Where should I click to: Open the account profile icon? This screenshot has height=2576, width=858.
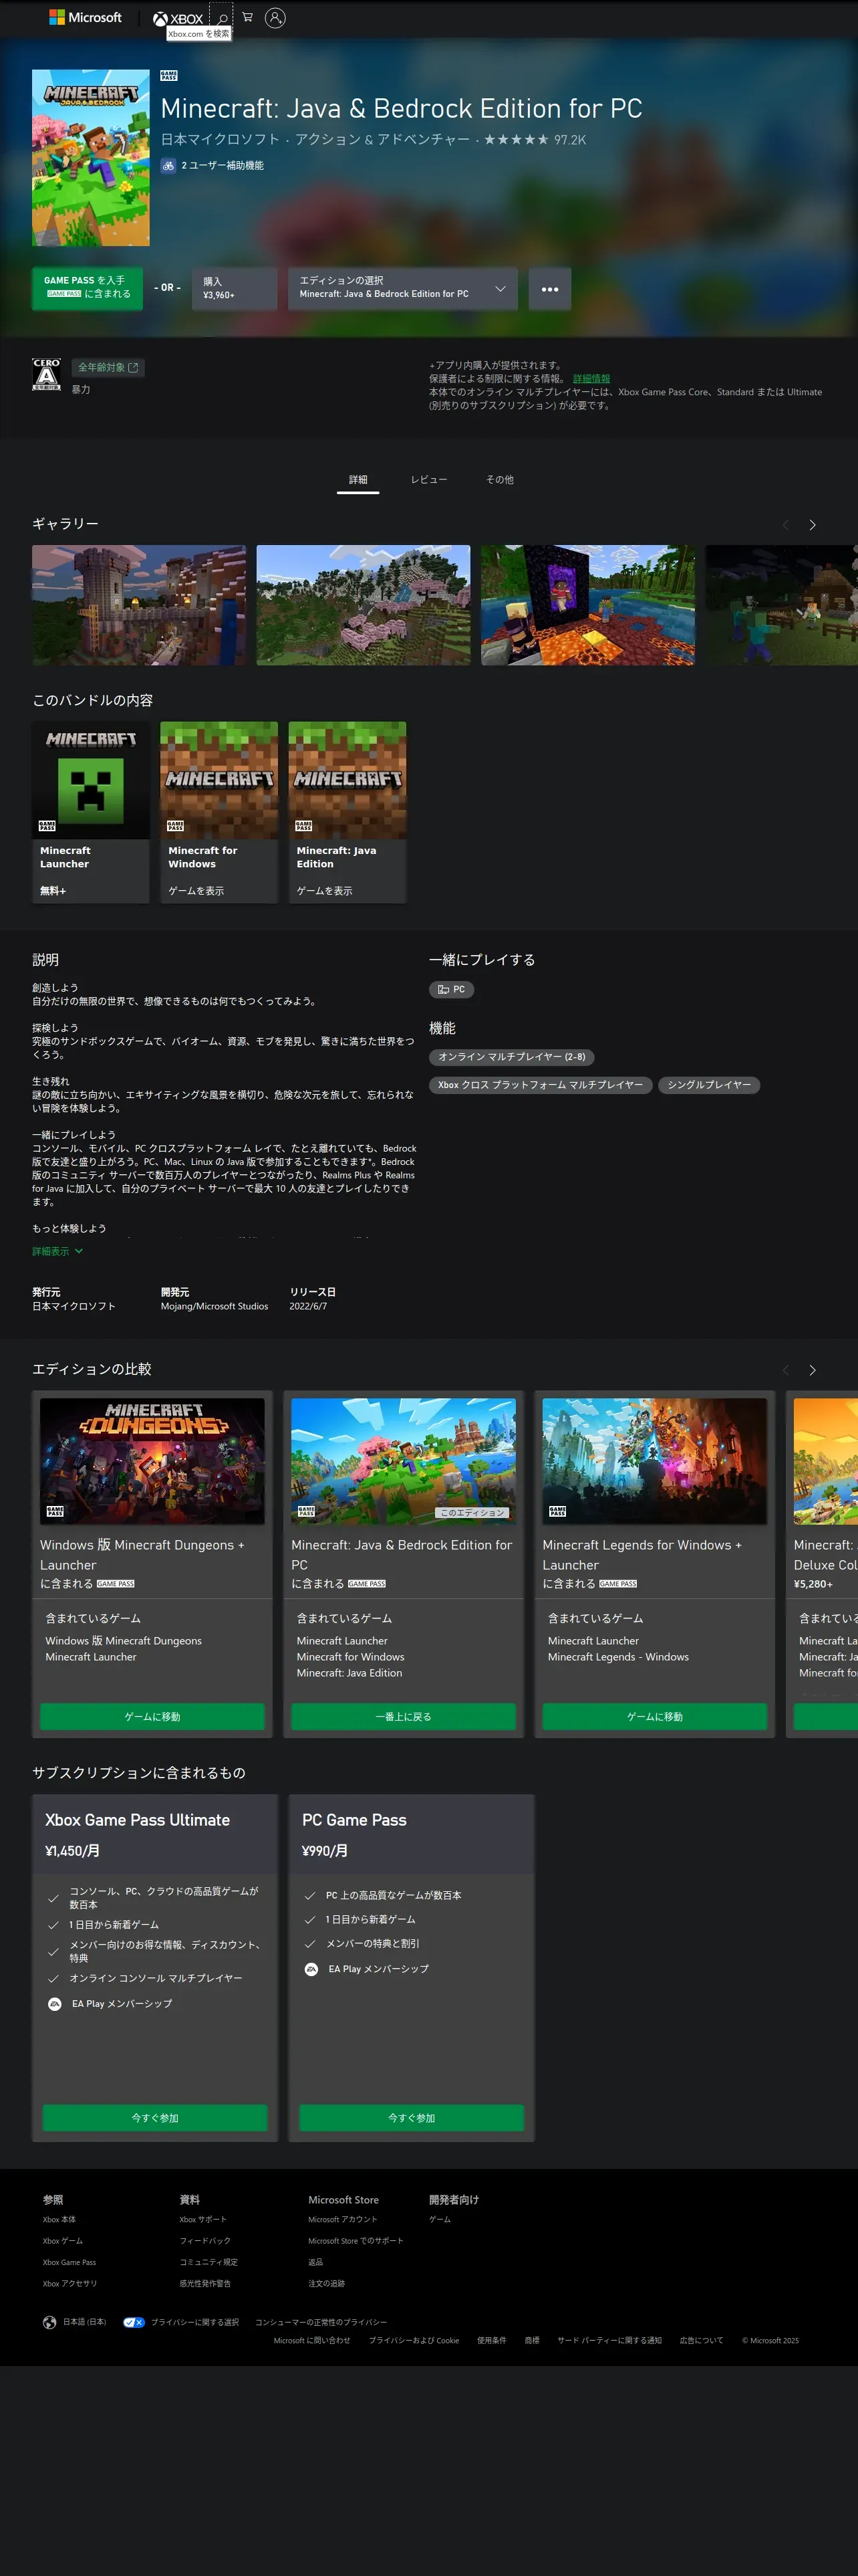point(276,17)
